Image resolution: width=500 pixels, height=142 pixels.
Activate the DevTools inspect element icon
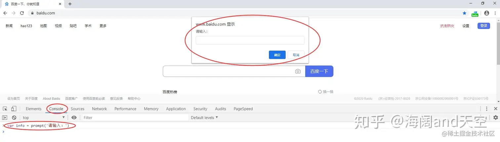5,109
